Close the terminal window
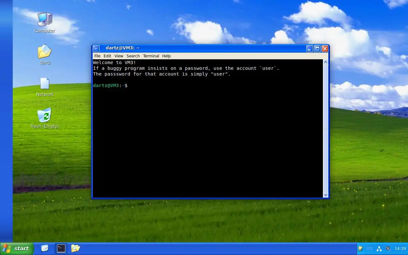 (x=325, y=48)
